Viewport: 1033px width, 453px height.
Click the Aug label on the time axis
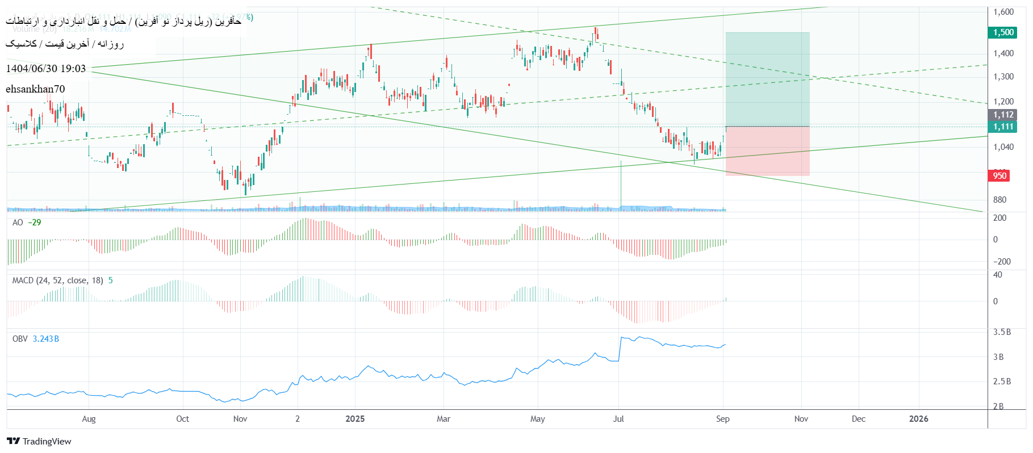coord(89,419)
